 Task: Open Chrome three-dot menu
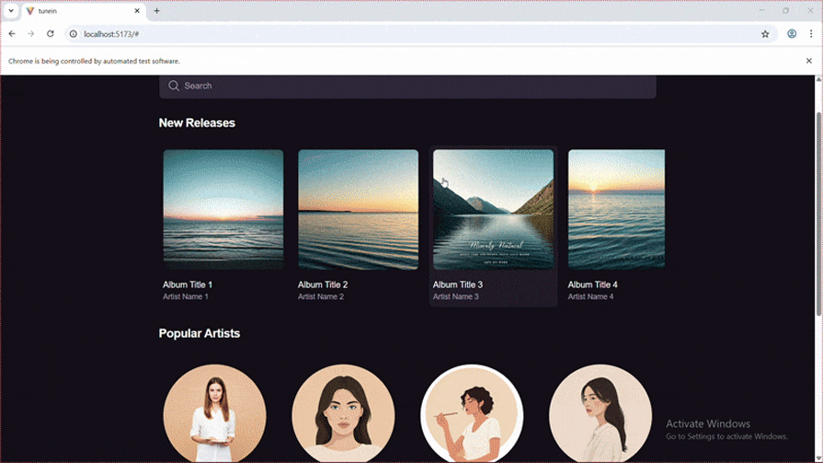[x=810, y=34]
